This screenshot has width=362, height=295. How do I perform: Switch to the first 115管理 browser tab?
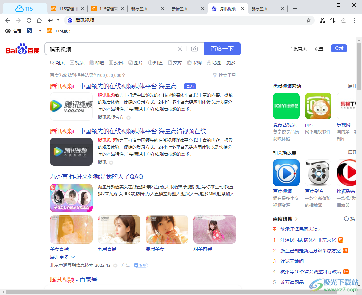[67, 9]
